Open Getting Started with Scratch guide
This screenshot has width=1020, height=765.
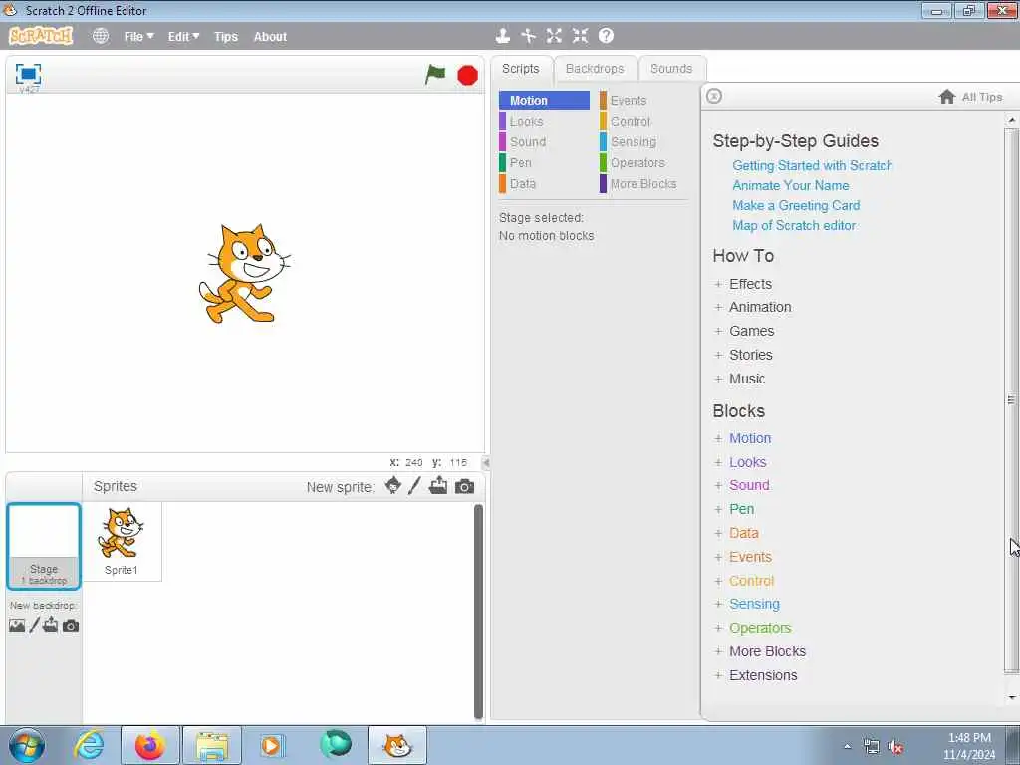(813, 166)
